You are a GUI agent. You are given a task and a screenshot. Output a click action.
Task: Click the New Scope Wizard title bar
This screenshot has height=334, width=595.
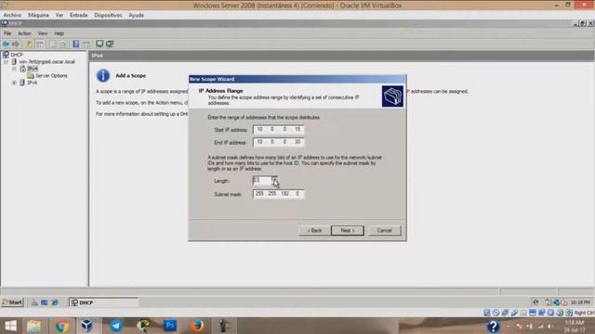[297, 79]
